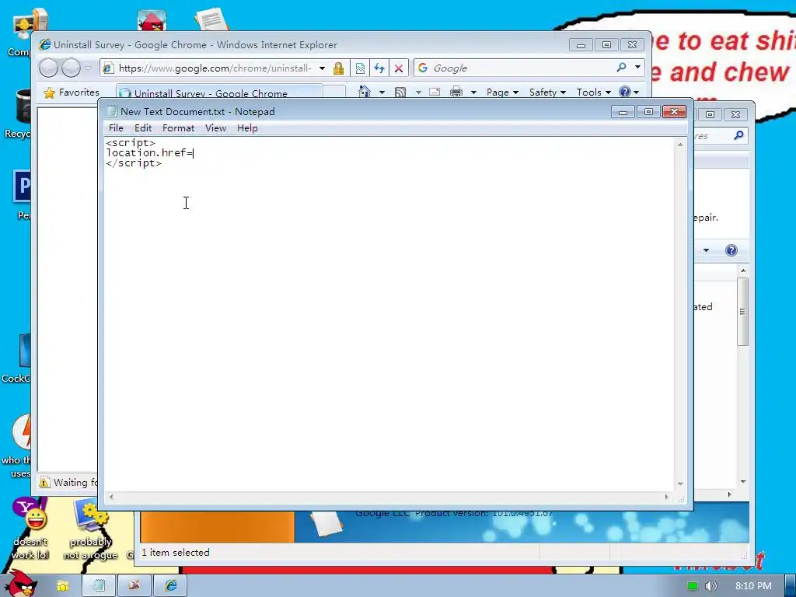
Task: Click '1 item selected' status text
Action: (175, 553)
